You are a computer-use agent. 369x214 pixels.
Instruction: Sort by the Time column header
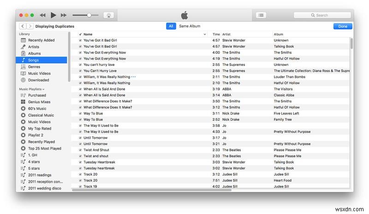point(216,35)
